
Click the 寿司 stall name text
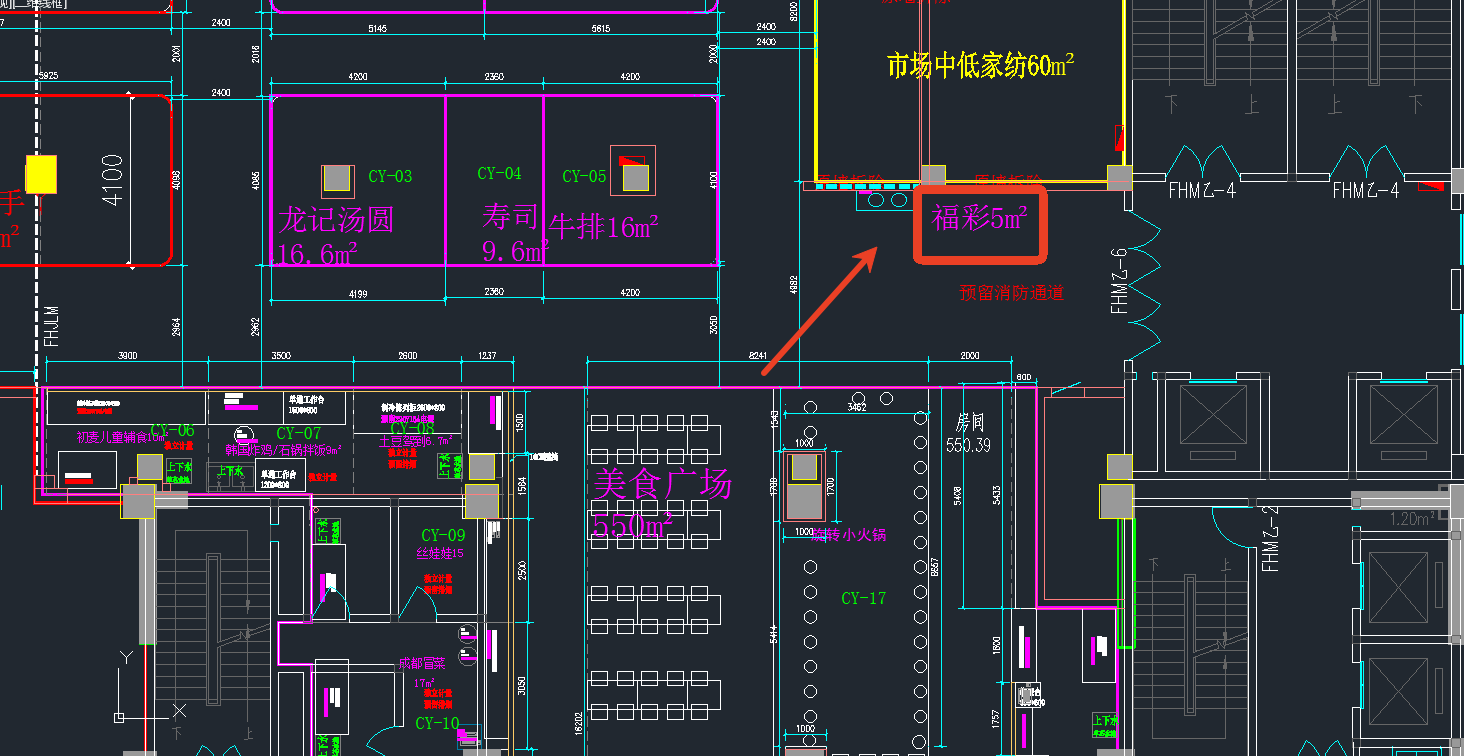510,215
